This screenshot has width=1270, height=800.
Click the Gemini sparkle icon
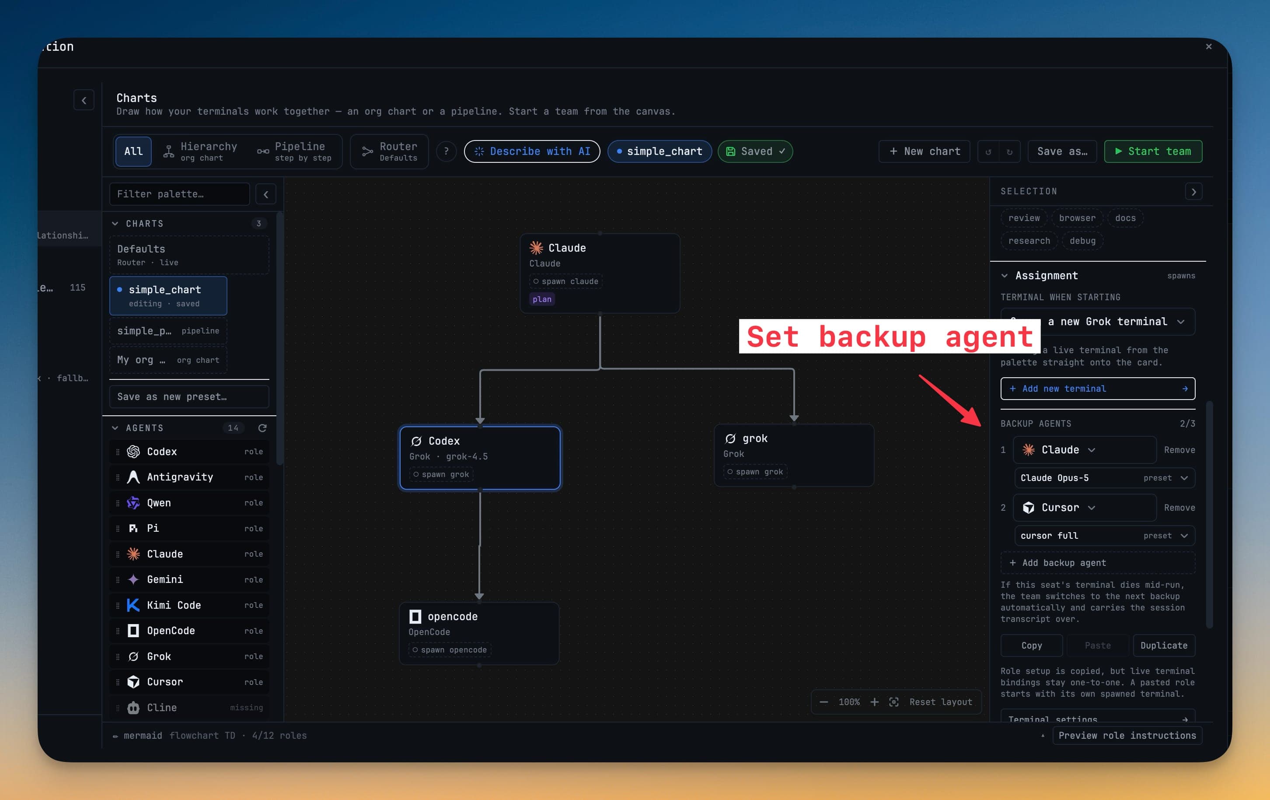pyautogui.click(x=133, y=579)
